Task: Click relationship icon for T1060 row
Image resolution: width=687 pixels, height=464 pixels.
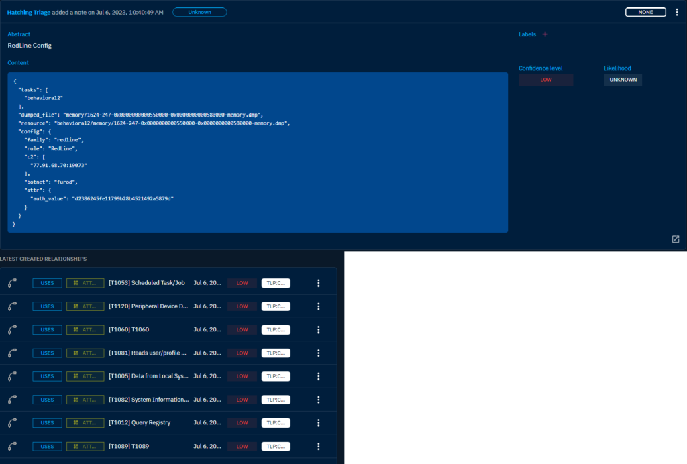Action: tap(13, 329)
